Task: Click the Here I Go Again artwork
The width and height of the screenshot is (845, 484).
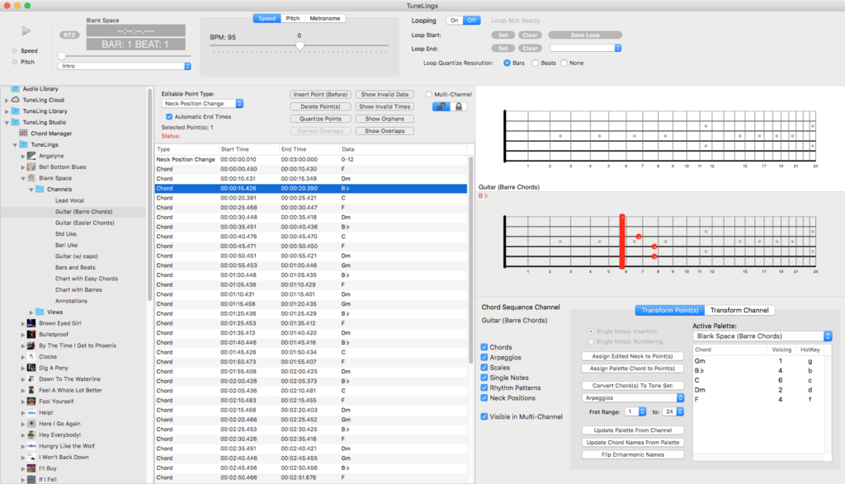Action: pyautogui.click(x=31, y=424)
